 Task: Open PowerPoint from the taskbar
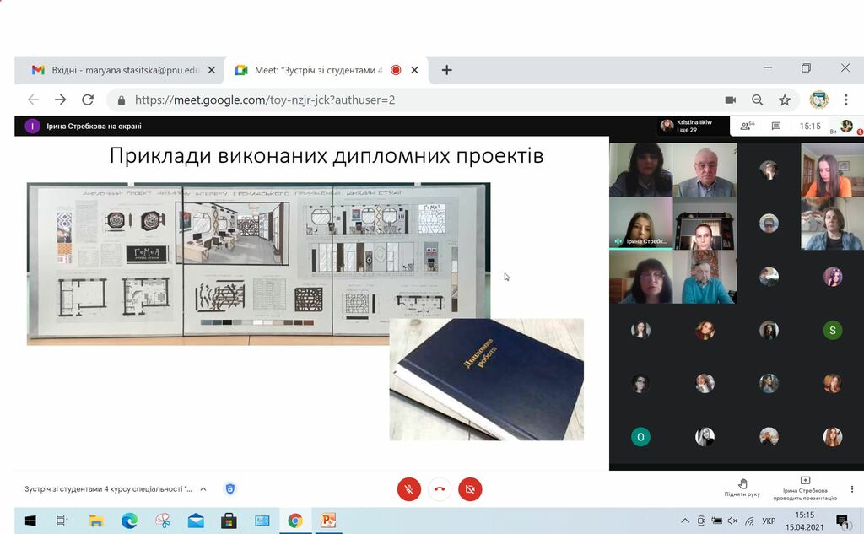327,521
